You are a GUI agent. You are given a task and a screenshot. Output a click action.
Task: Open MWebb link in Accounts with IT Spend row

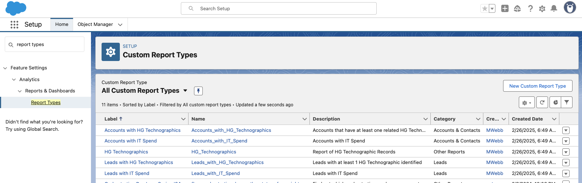495,141
